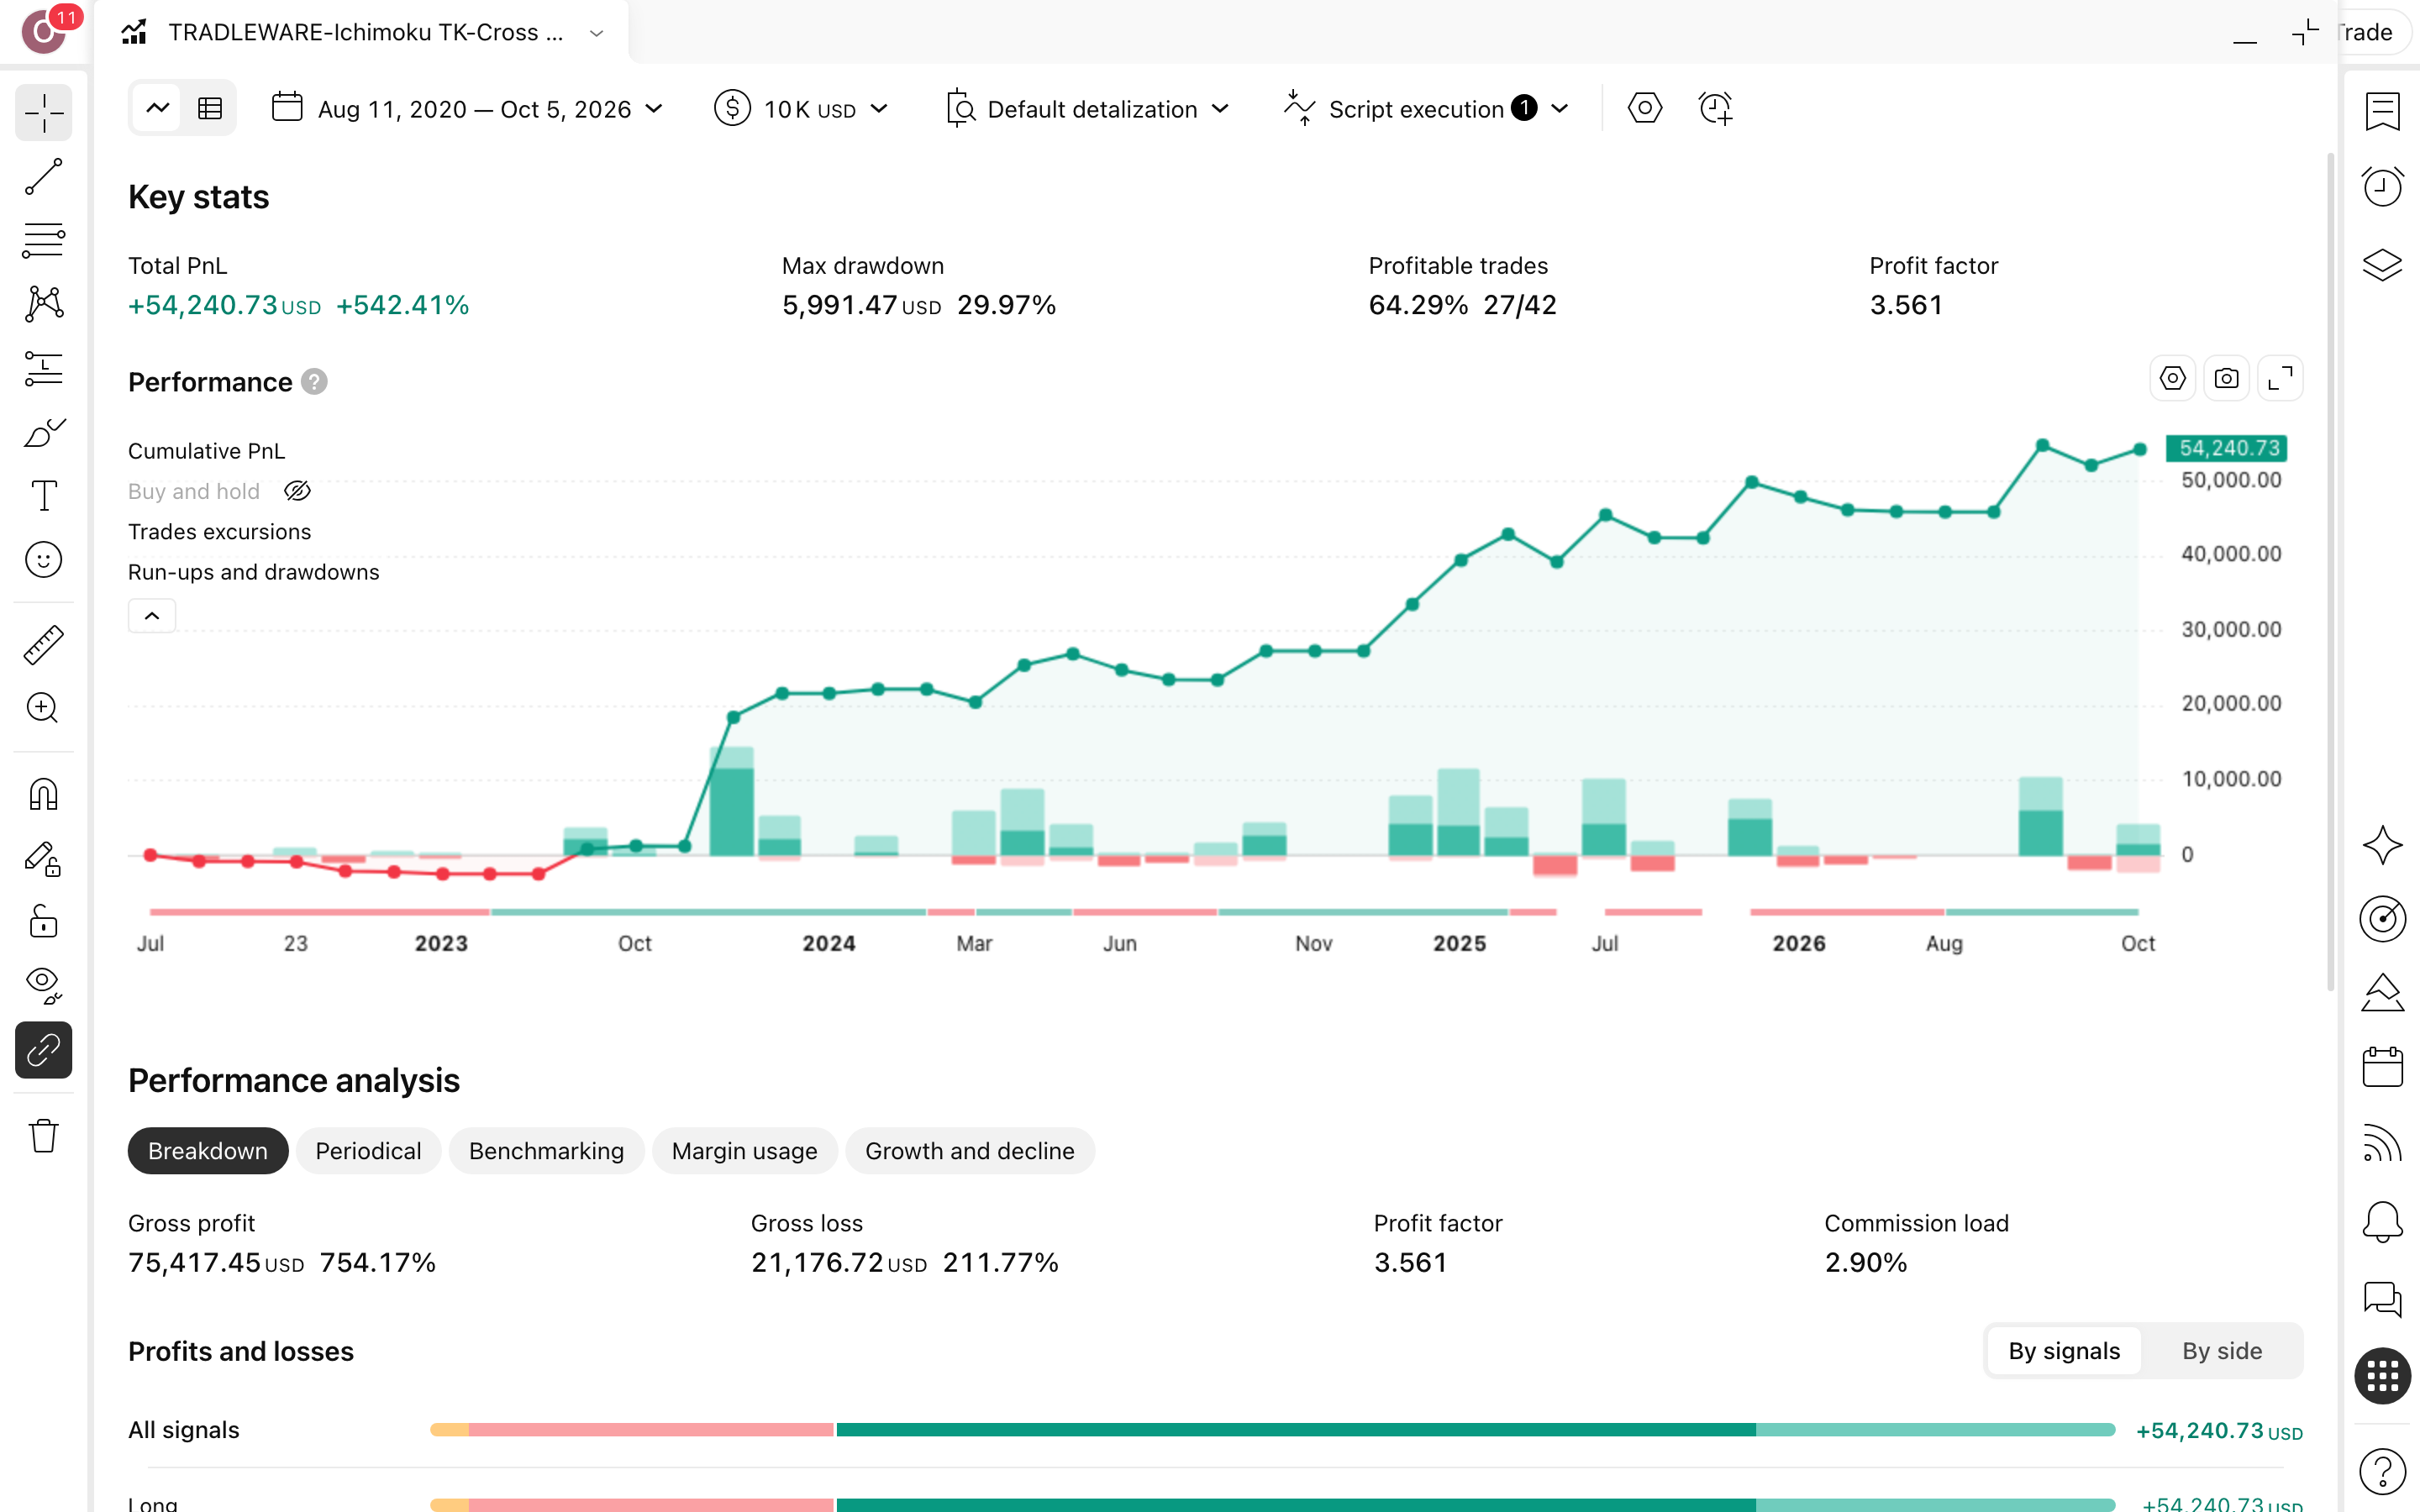
Task: Expand Performance chart to fullscreen
Action: click(x=2280, y=378)
